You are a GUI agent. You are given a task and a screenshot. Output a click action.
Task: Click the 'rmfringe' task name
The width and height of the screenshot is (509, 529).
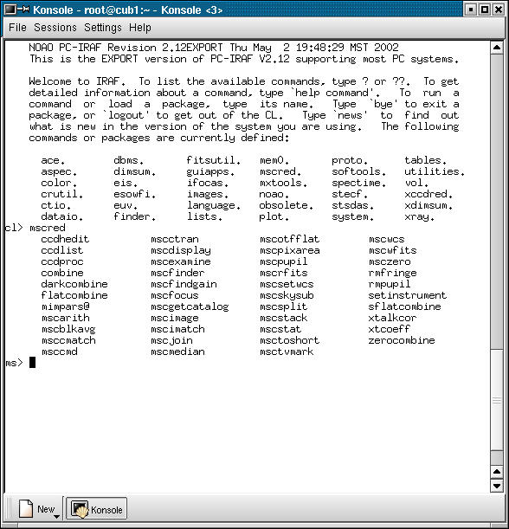click(393, 273)
